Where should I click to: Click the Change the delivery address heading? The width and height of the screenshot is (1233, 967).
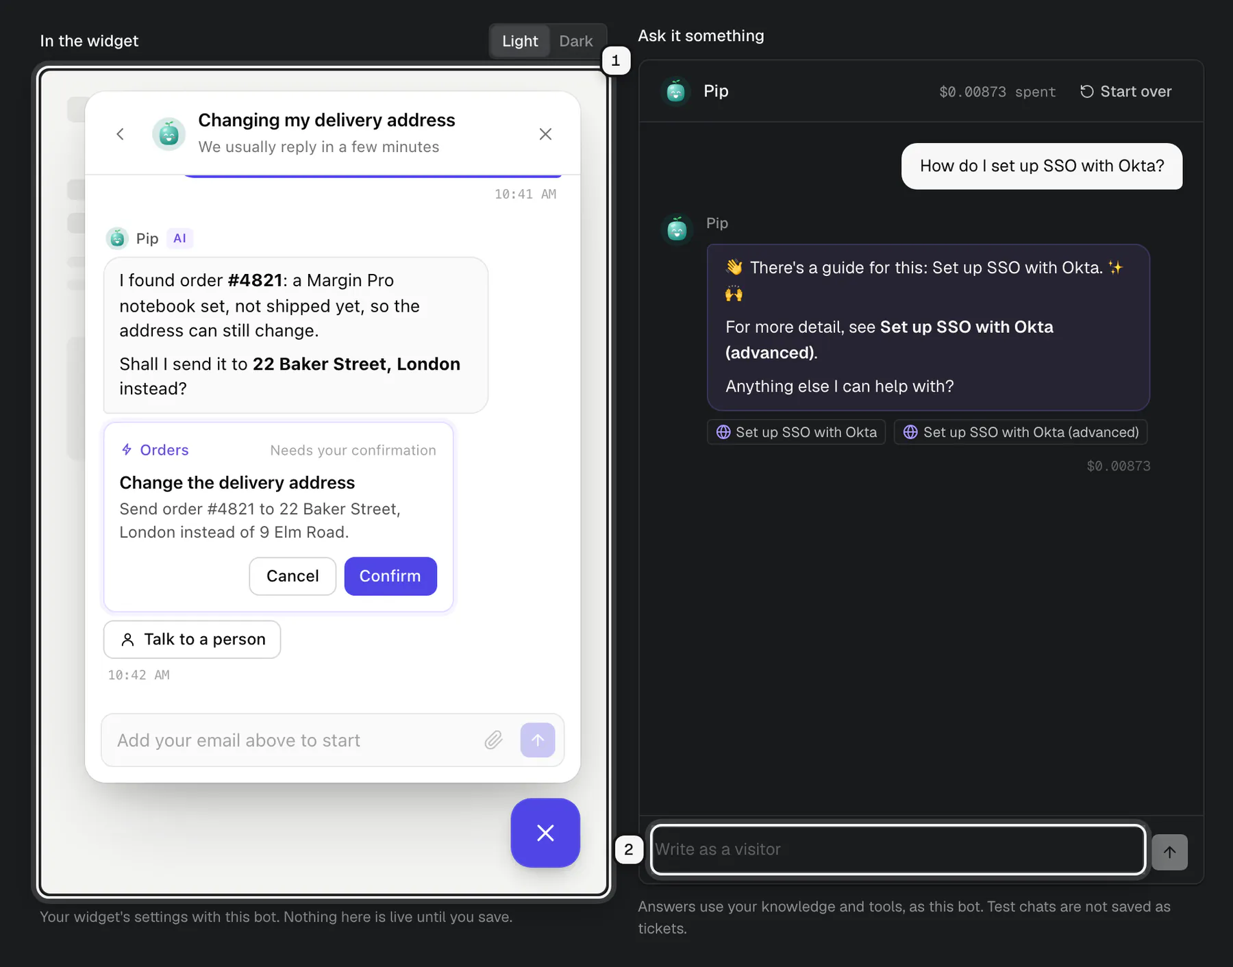(237, 483)
